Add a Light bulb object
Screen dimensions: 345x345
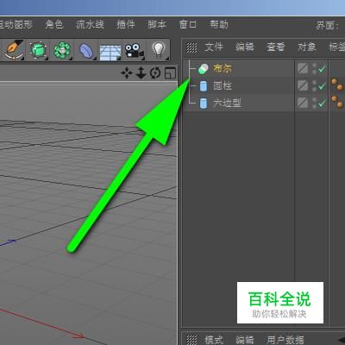[159, 49]
